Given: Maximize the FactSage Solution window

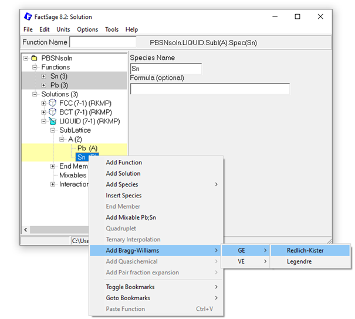Looking at the screenshot, I should pos(297,16).
